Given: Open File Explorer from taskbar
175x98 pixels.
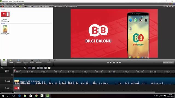Looking at the screenshot, I should coord(25,96).
